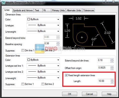Decrease fixed extension Length value
The height and width of the screenshot is (98, 119).
coord(112,82)
